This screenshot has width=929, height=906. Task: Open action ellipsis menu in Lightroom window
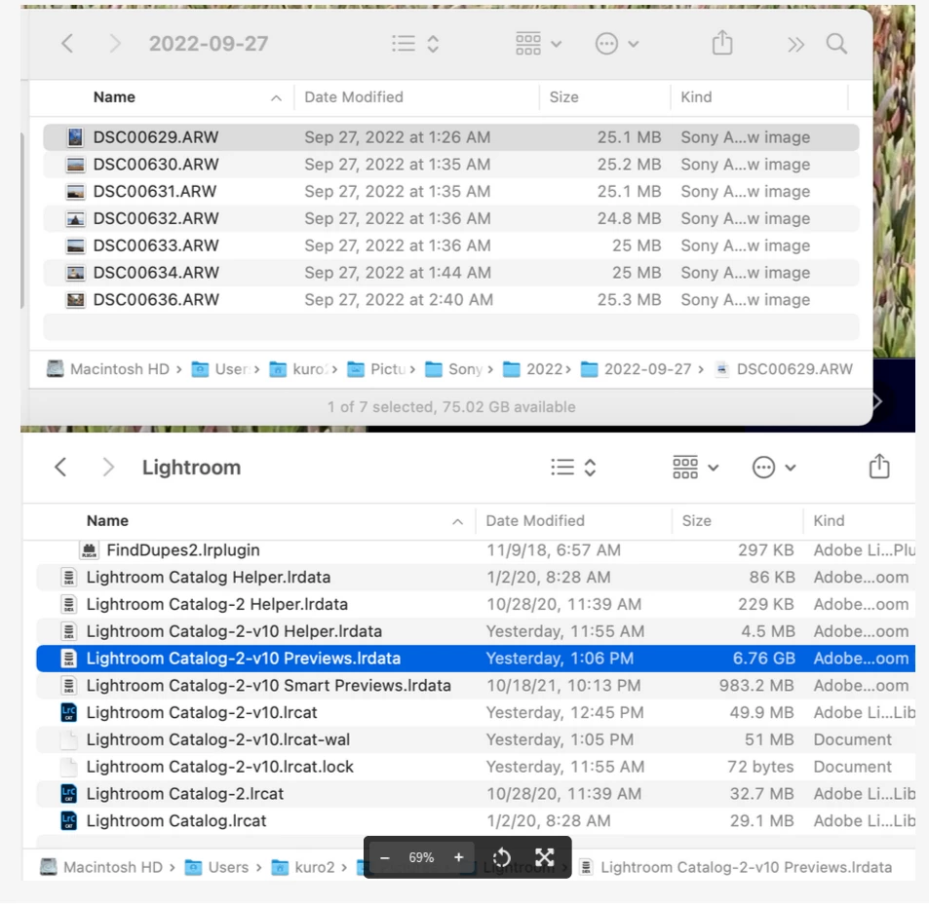click(x=773, y=468)
